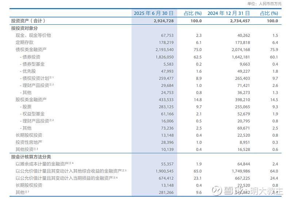Click the value 1,642,181
Screen dimensions: 292x200
[x=241, y=57]
